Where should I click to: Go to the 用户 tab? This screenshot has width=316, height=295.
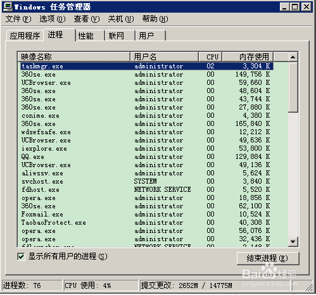151,35
